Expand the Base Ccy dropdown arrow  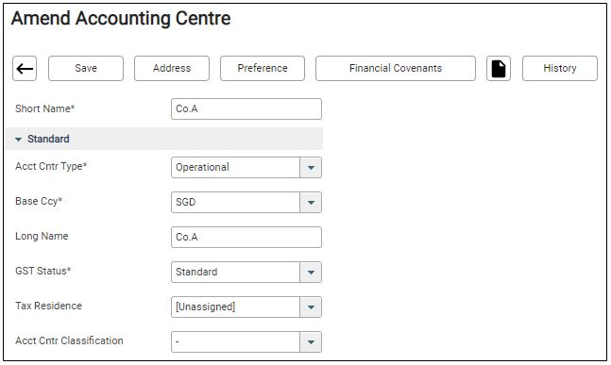coord(311,203)
